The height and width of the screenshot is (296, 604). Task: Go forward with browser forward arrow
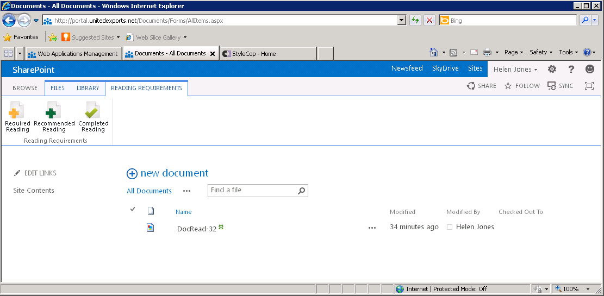(x=24, y=20)
